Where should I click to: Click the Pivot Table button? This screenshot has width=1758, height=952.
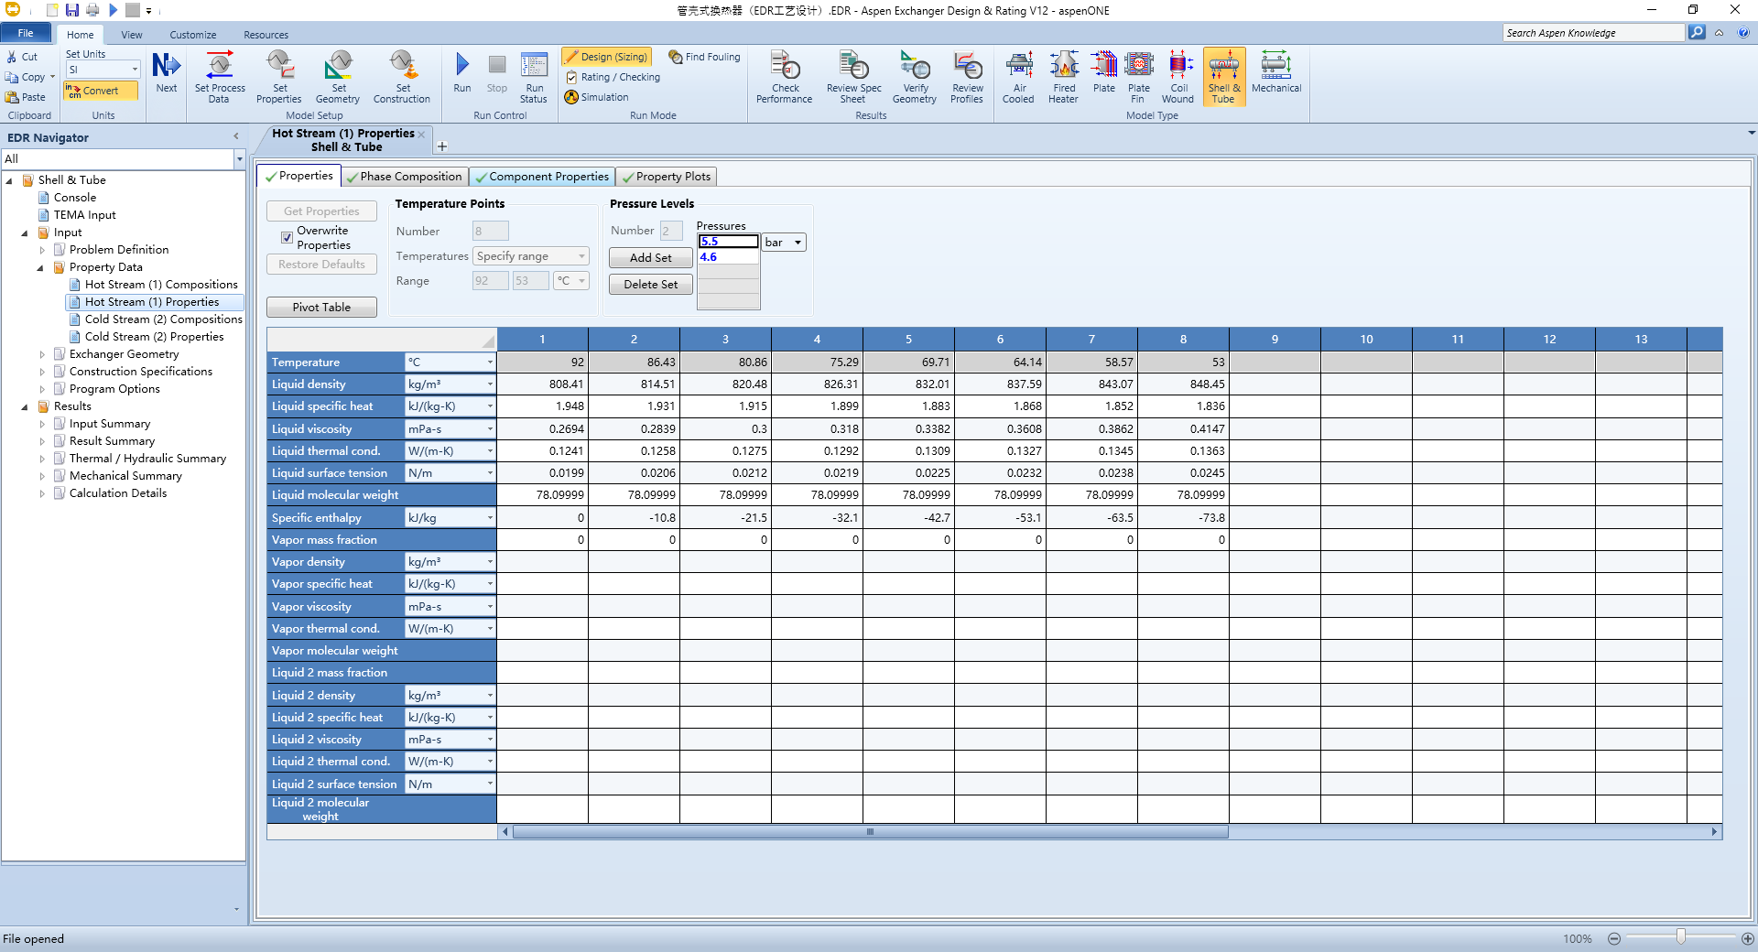click(x=321, y=308)
